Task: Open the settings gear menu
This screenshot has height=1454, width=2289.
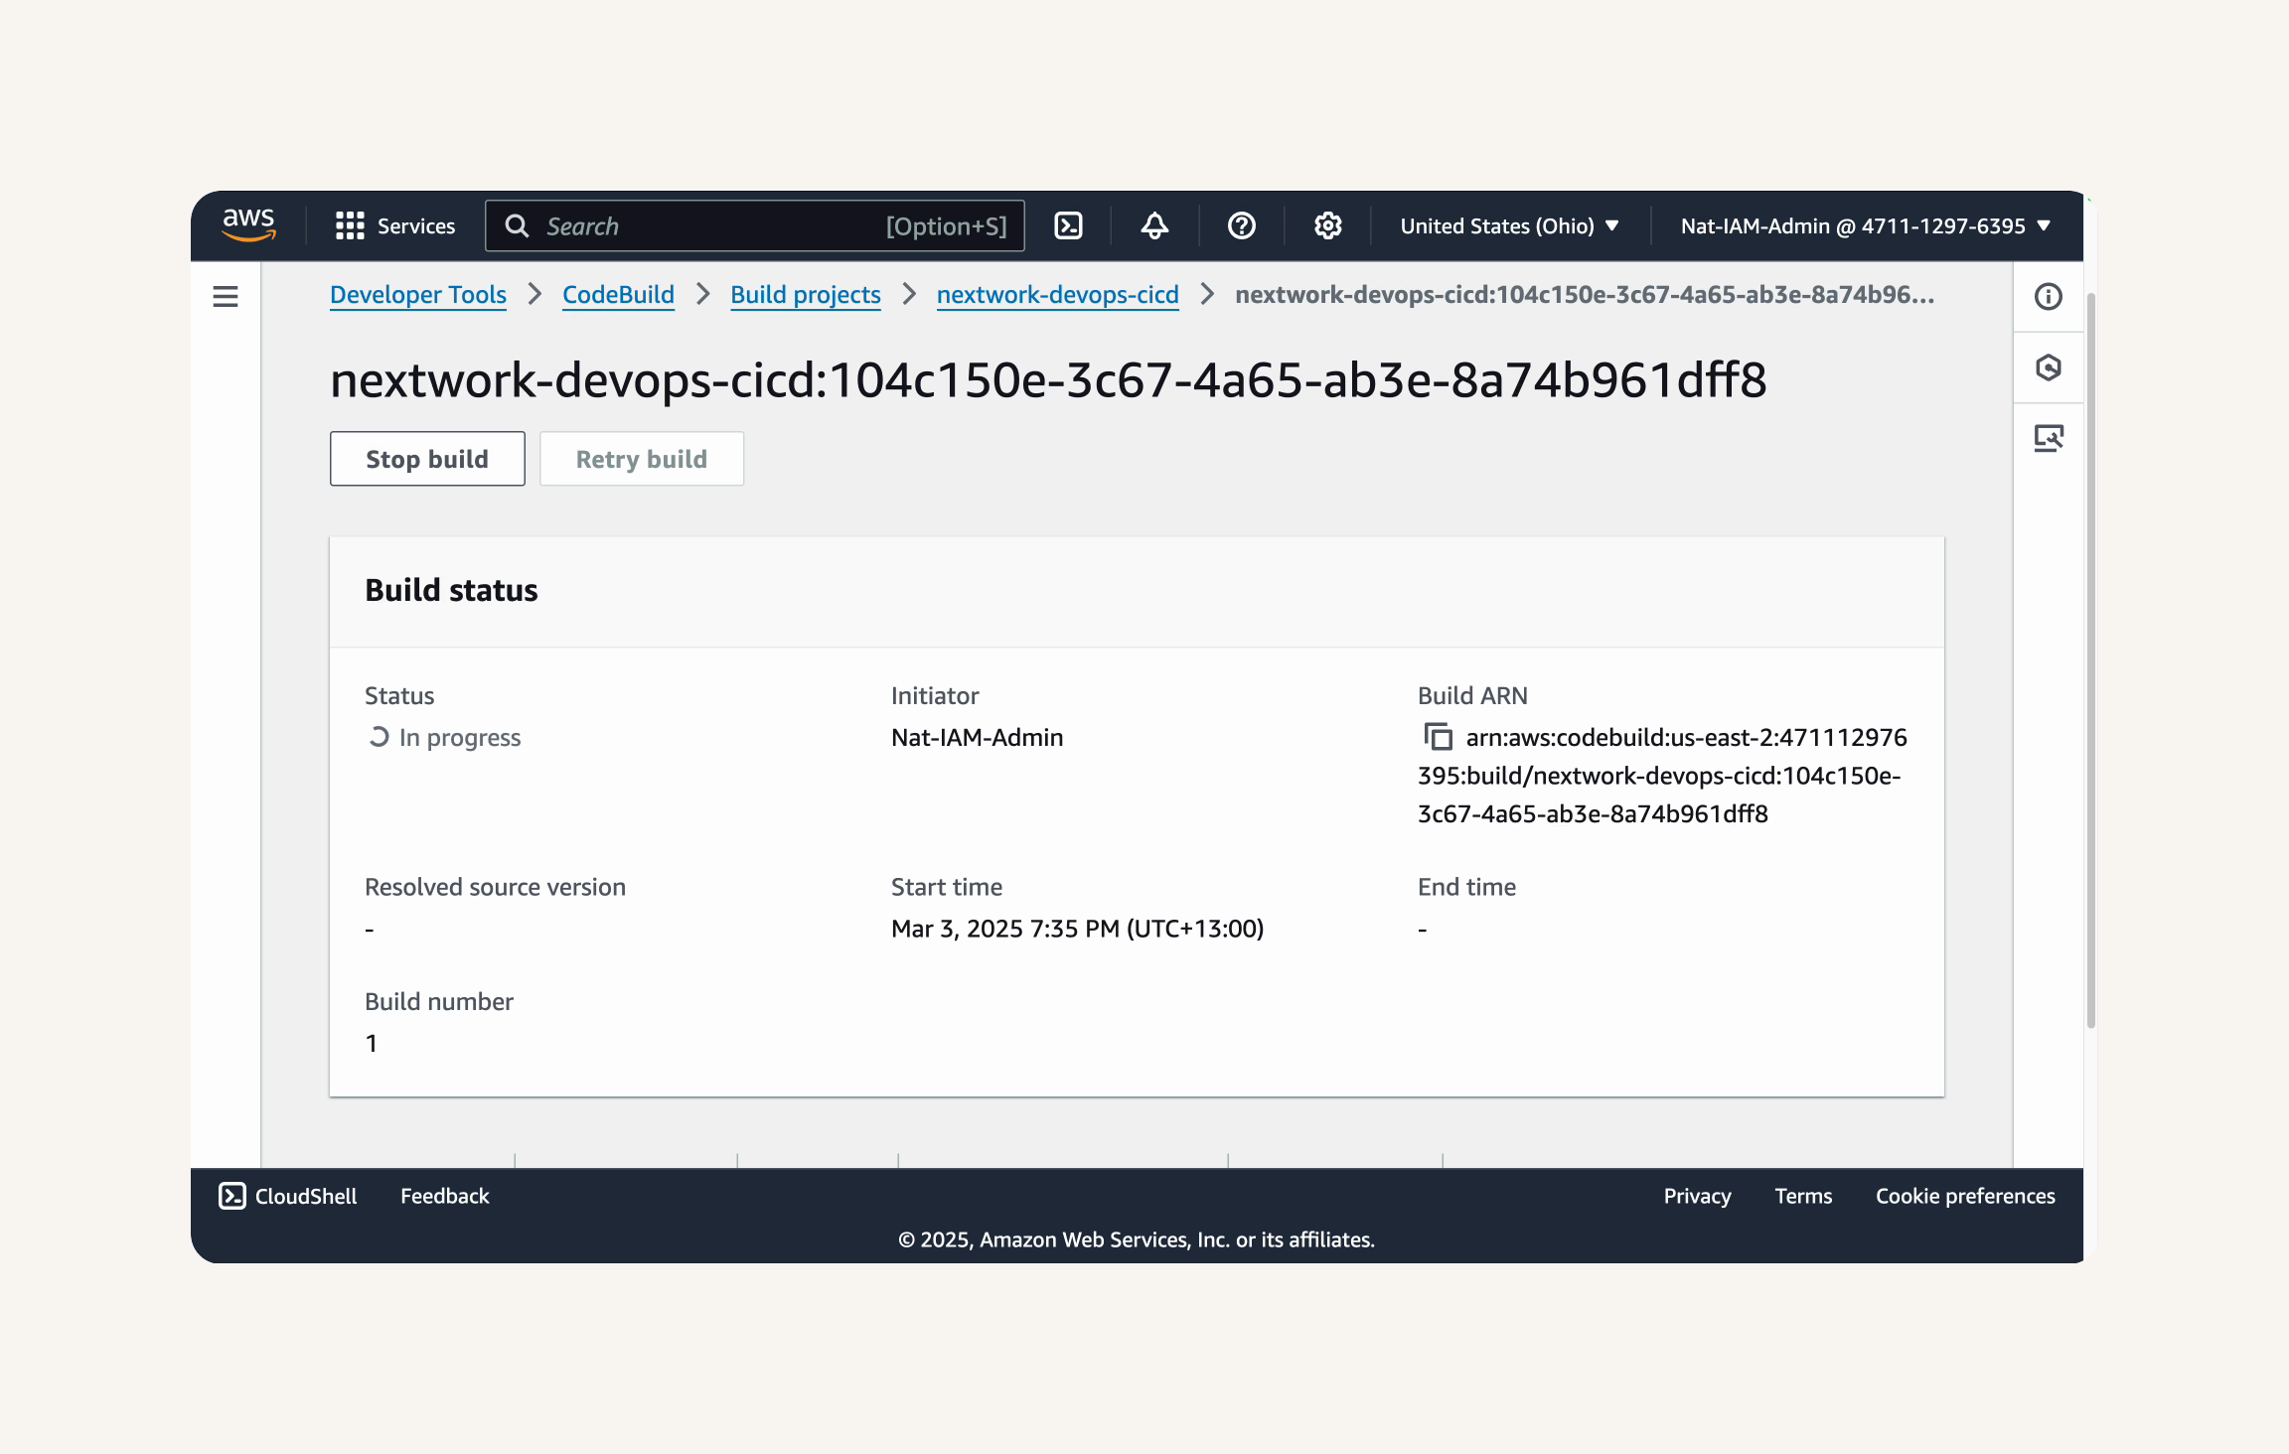Action: point(1328,225)
